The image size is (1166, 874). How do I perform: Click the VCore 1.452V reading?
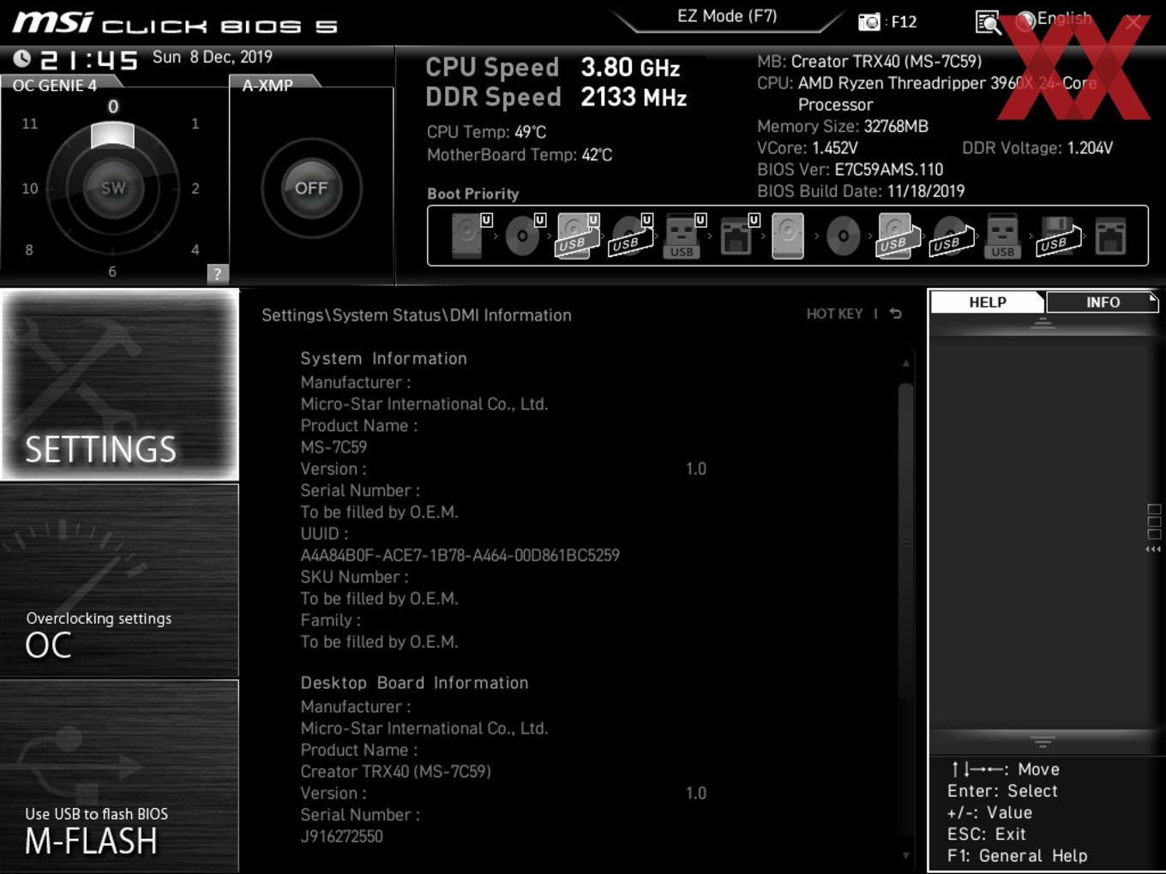tap(808, 147)
